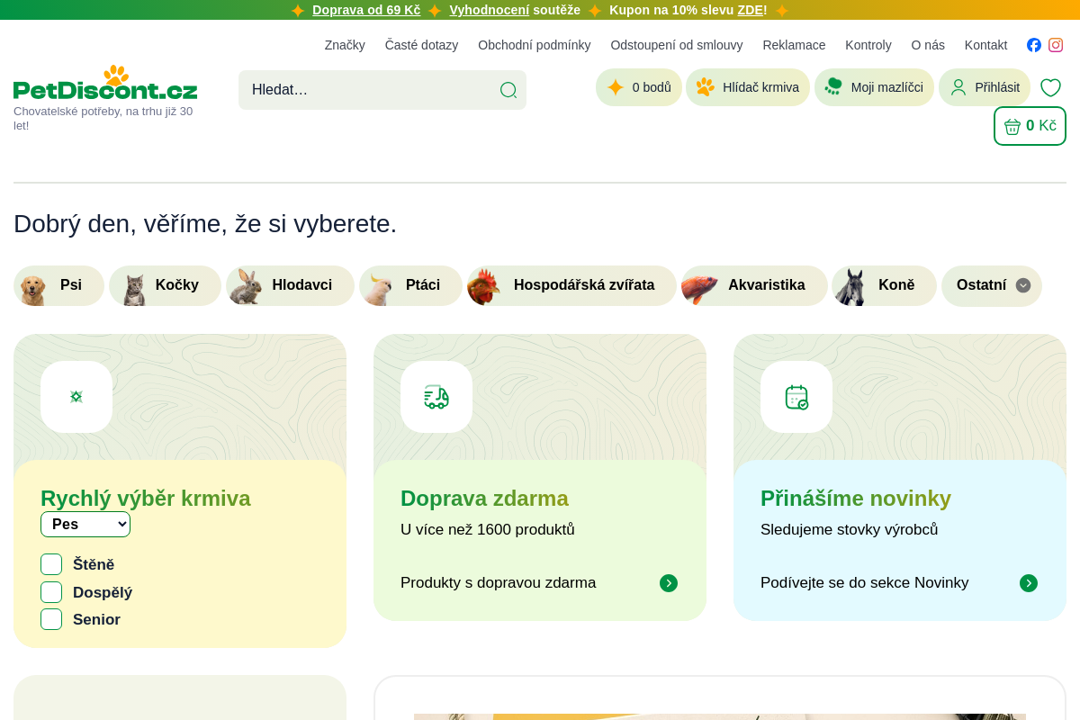Click the quick feed selection icon tile
1080x720 pixels.
coord(76,397)
